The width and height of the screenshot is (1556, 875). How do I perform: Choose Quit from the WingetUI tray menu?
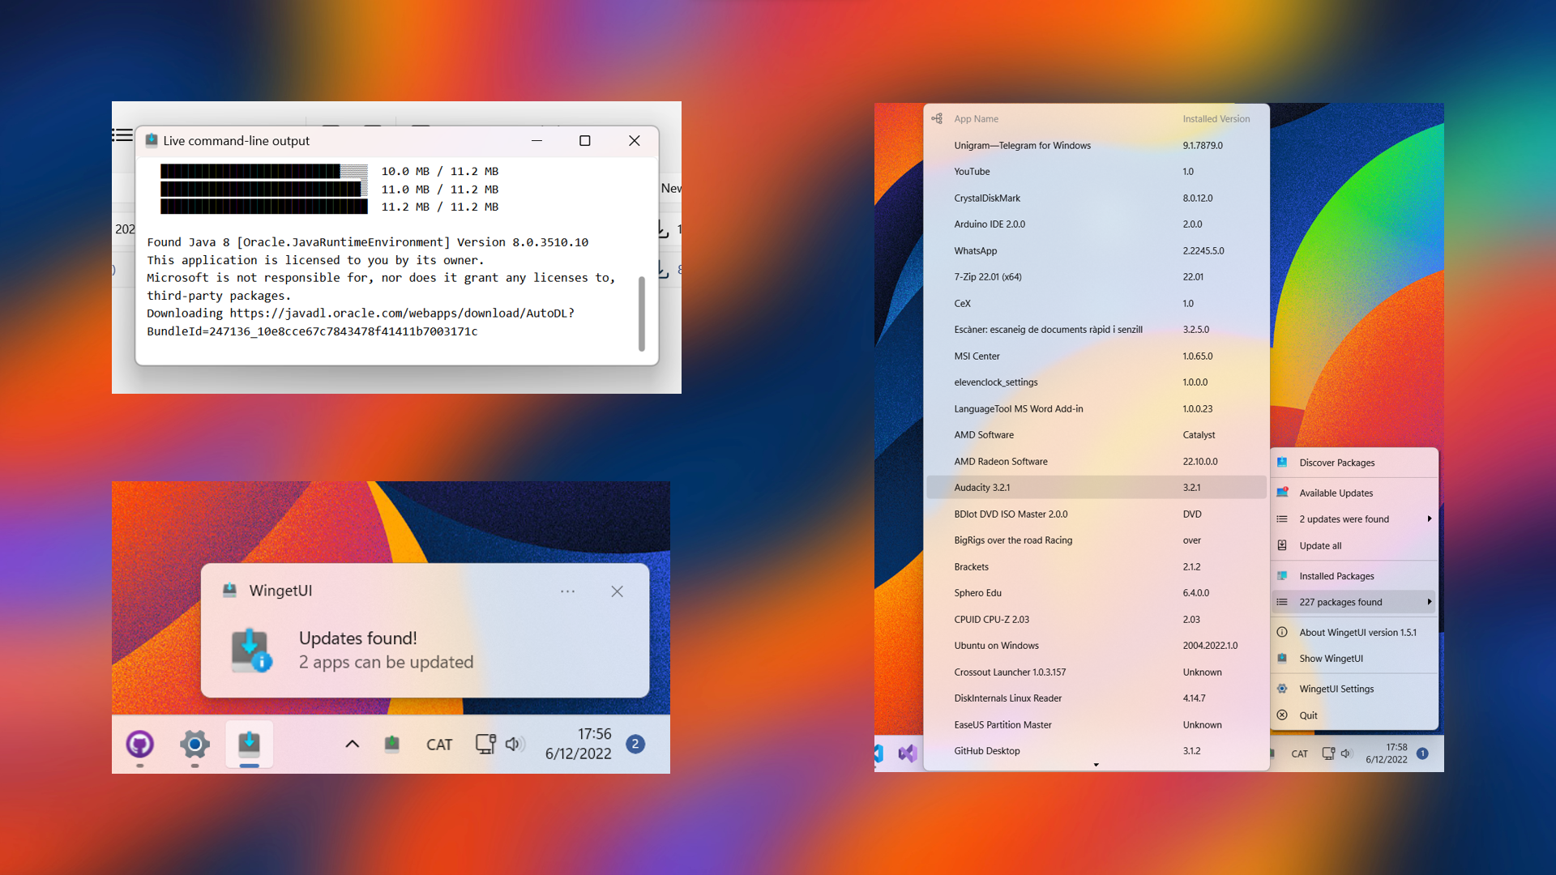[x=1308, y=715]
